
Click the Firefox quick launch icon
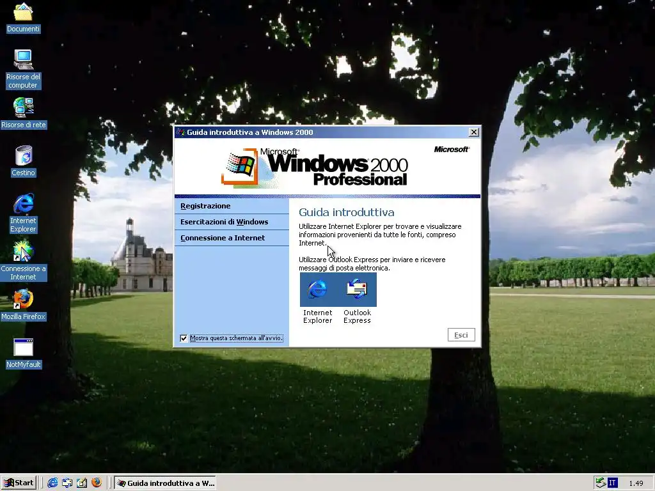[97, 483]
